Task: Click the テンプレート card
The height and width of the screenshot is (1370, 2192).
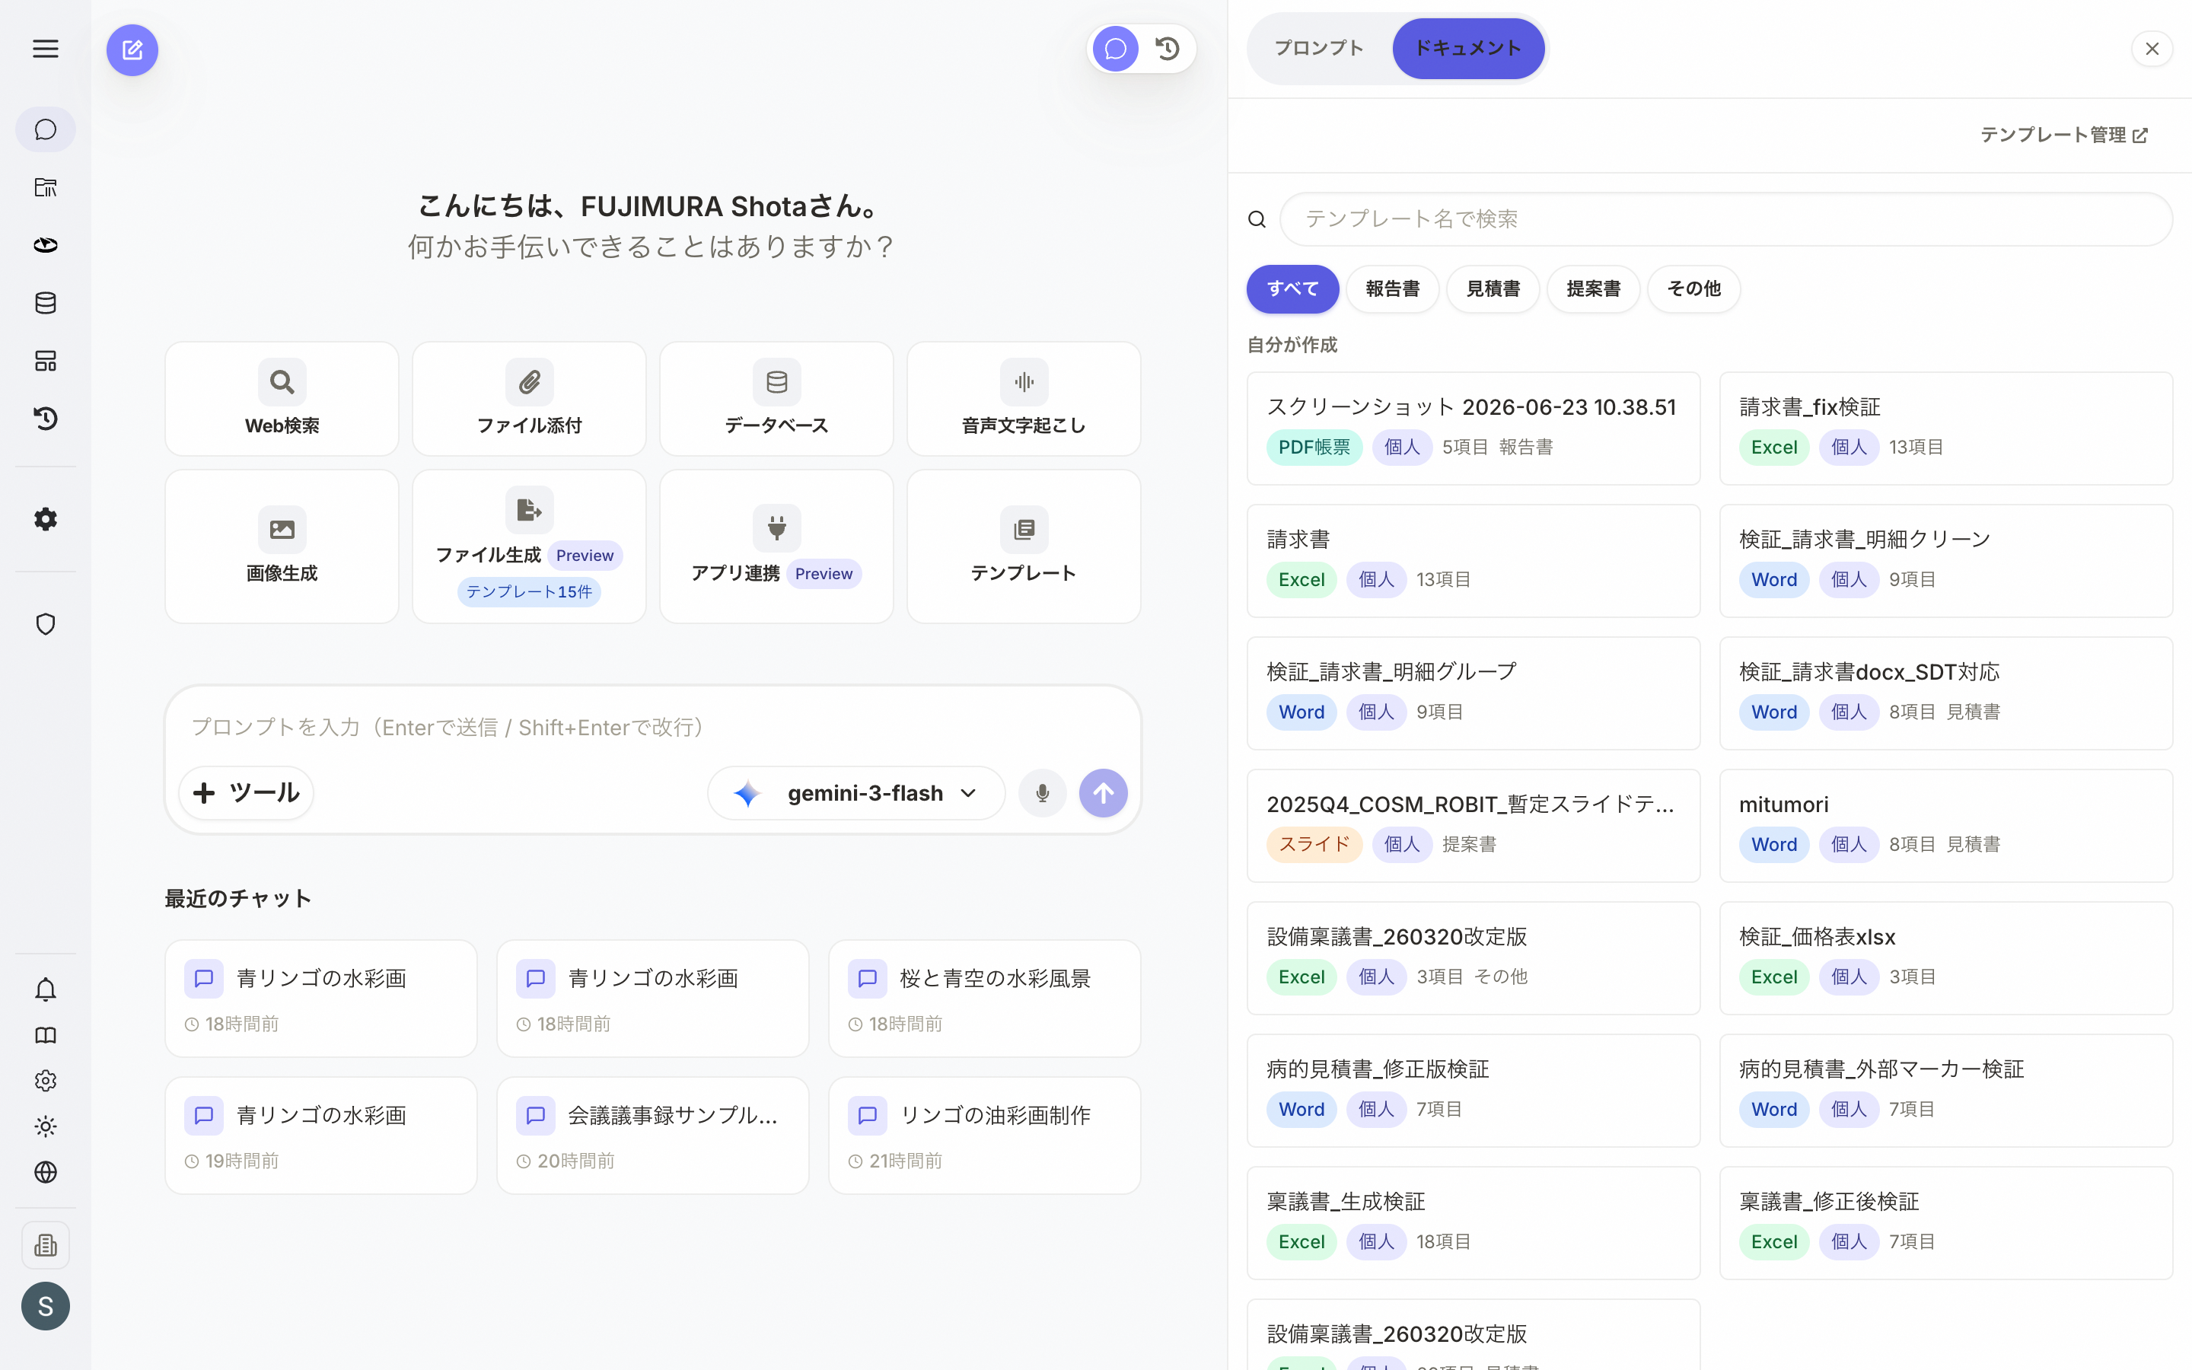Action: point(1024,546)
